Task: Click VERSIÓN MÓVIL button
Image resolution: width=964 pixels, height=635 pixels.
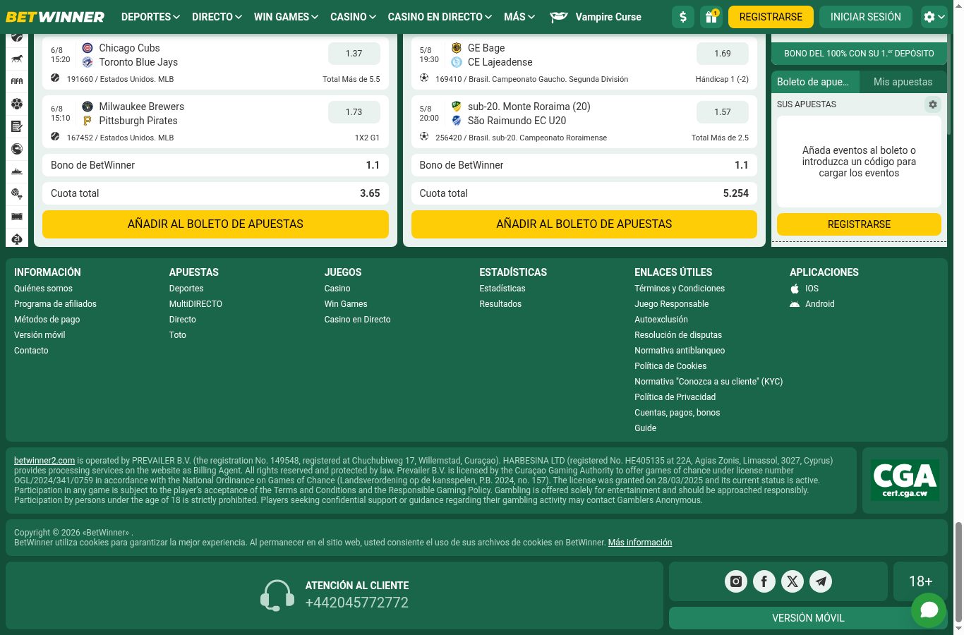Action: pyautogui.click(x=808, y=618)
